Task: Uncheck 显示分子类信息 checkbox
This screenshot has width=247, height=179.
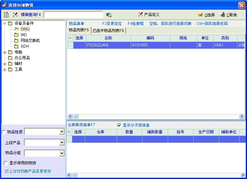Action: pyautogui.click(x=119, y=125)
